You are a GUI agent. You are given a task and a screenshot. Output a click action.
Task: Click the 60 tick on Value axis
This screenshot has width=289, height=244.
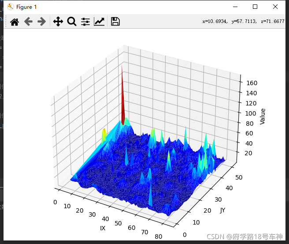point(249,133)
